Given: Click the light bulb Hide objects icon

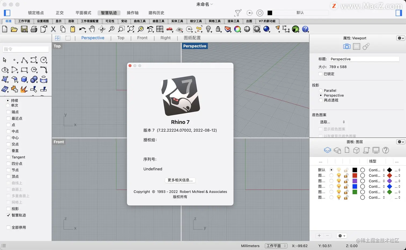Looking at the screenshot, I should [208, 29].
